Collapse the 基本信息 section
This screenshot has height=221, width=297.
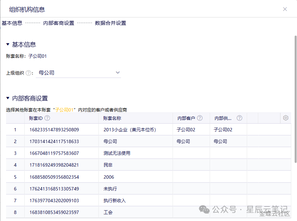pyautogui.click(x=8, y=44)
